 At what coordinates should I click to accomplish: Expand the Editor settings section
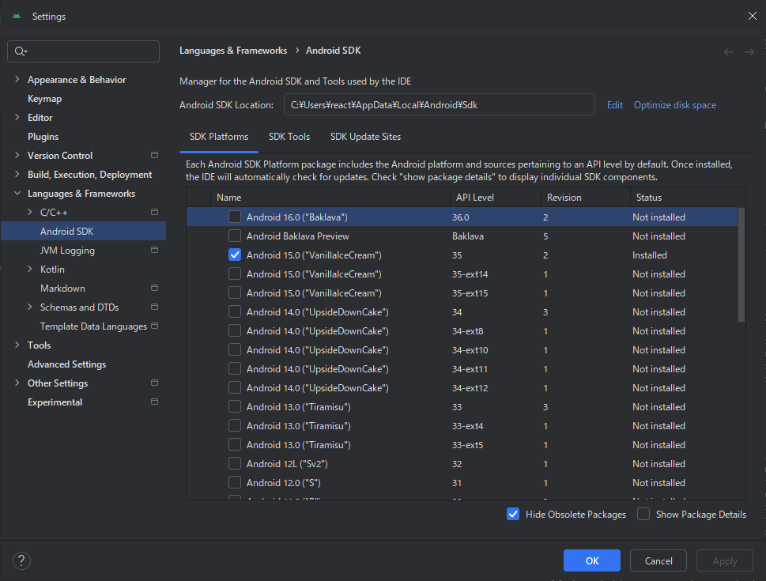tap(17, 117)
